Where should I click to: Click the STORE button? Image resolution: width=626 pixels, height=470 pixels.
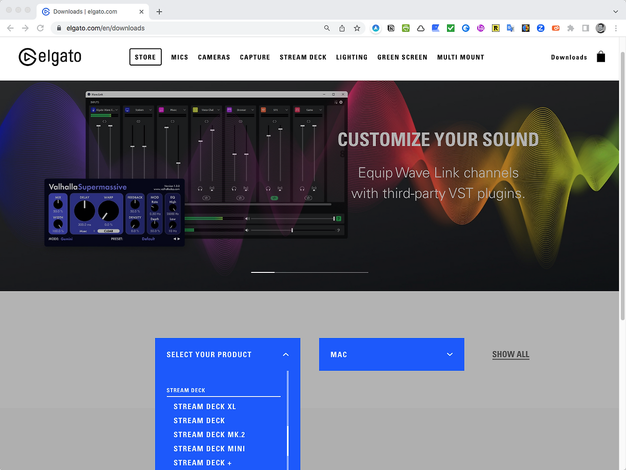pyautogui.click(x=145, y=57)
